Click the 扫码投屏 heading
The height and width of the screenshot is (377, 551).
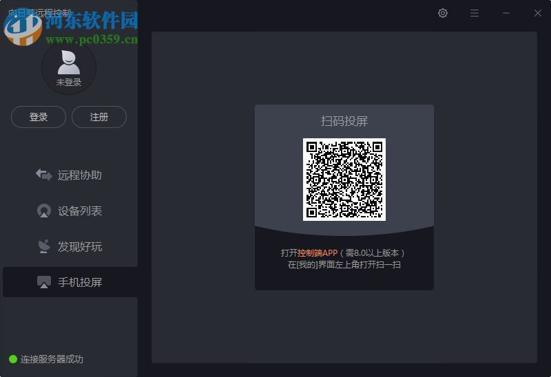click(x=344, y=121)
